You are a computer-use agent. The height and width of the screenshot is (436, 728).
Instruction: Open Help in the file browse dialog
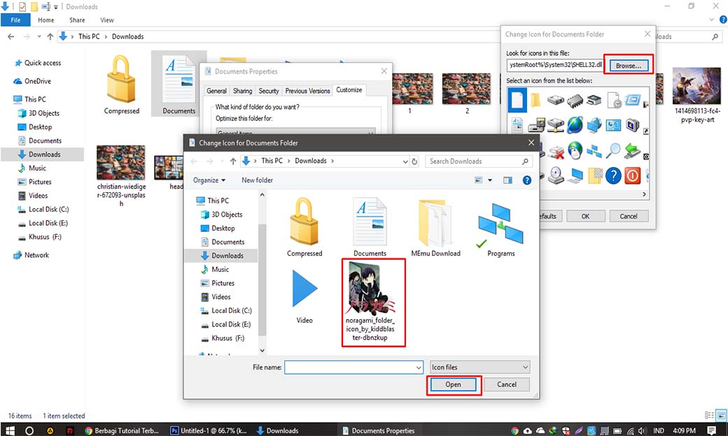click(526, 180)
